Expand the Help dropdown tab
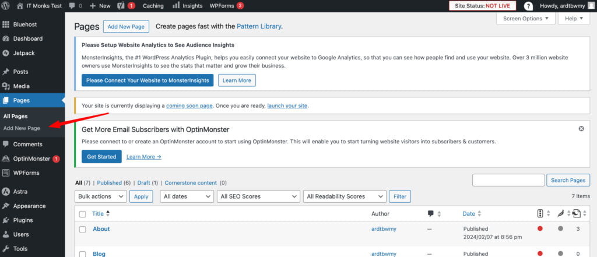The image size is (597, 257). tap(574, 18)
